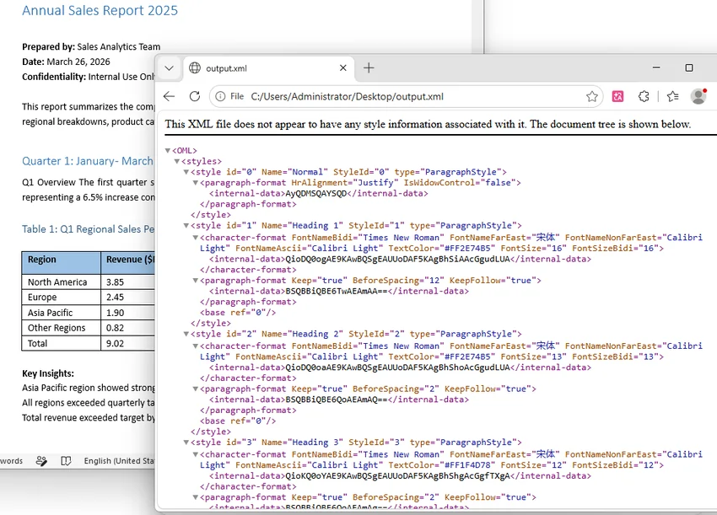717x515 pixels.
Task: Add this page to favorites star
Action: (591, 96)
